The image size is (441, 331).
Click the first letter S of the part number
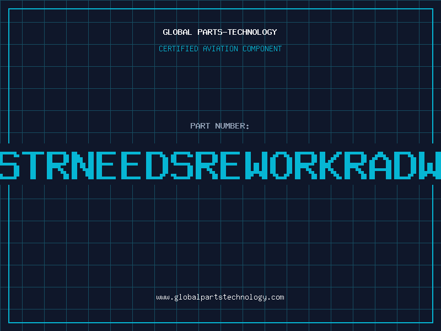point(9,165)
